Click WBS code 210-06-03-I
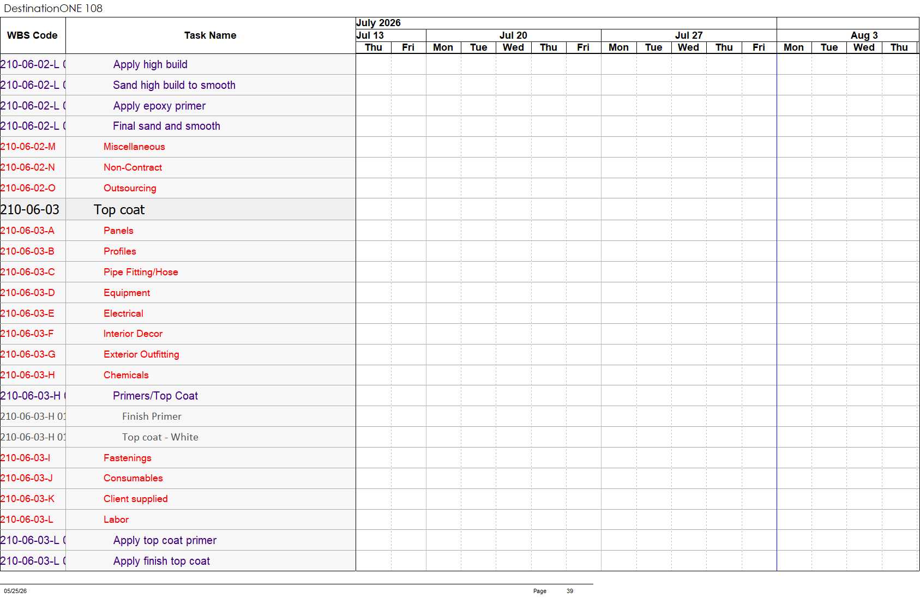This screenshot has height=598, width=920. [x=26, y=458]
